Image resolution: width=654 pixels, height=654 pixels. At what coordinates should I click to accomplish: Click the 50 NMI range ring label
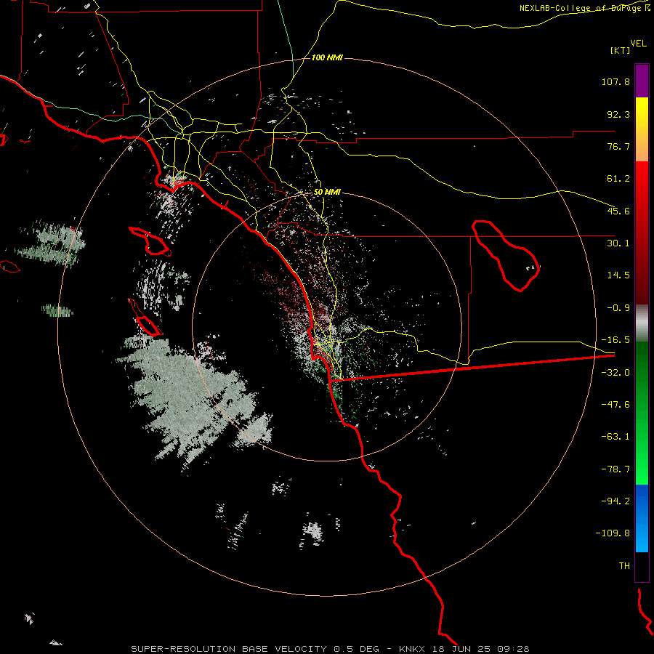coord(327,192)
